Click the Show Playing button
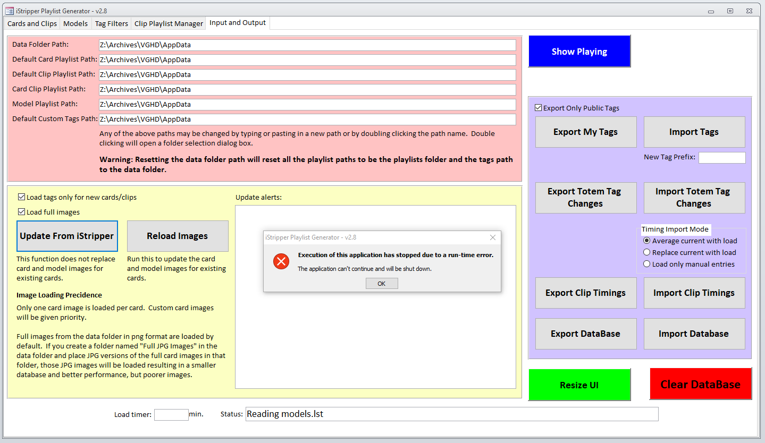765x443 pixels. [x=579, y=51]
